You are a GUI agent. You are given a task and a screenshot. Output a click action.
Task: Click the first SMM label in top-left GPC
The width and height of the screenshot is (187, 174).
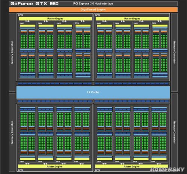pyautogui.click(x=22, y=23)
